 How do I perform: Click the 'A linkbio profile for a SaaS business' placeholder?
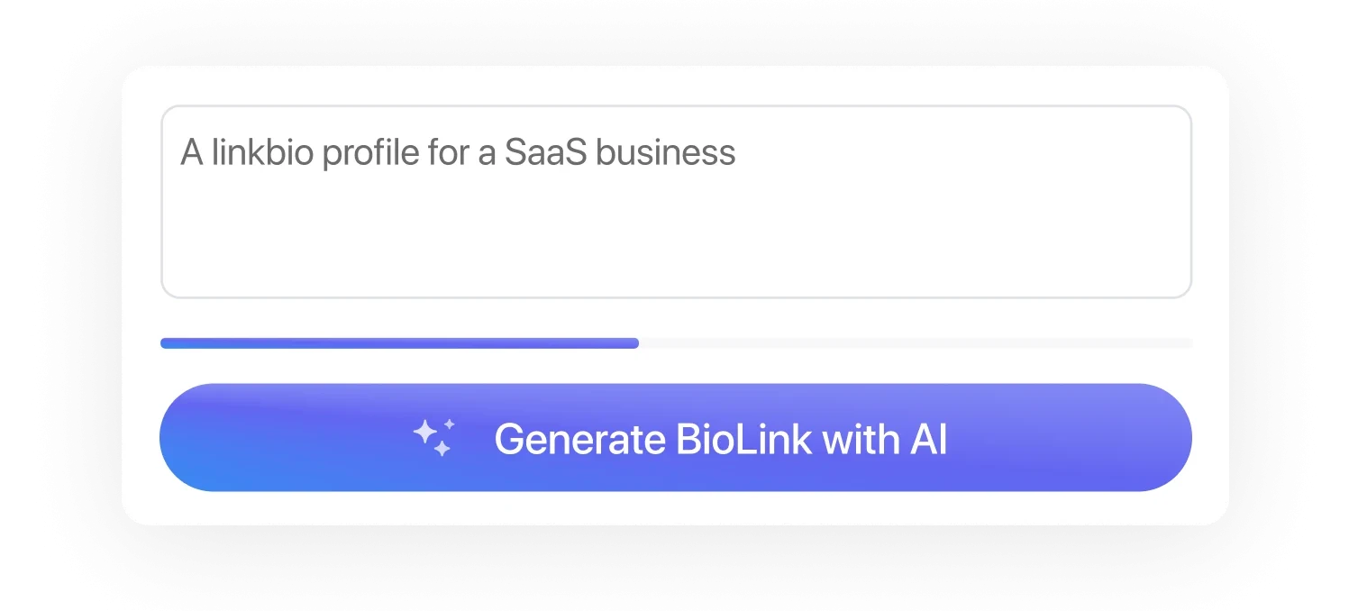458,153
